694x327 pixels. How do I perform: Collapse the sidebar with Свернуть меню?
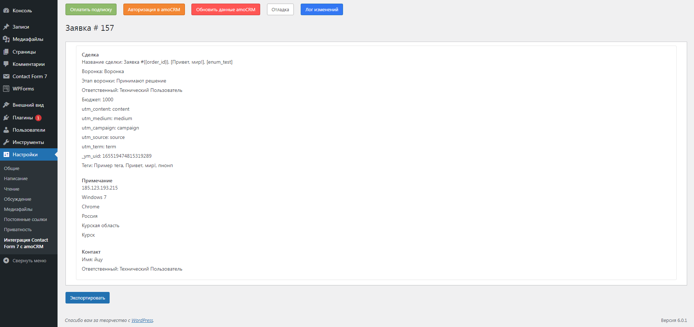point(25,260)
